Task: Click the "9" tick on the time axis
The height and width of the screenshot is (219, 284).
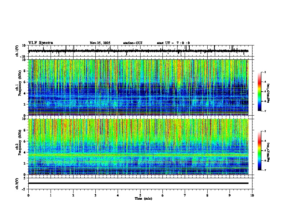Action: pos(229,195)
